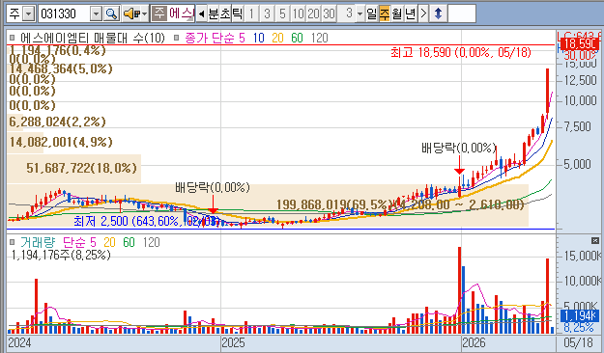Click the 2026 time axis label
Viewport: 604px width, 353px height.
click(474, 342)
